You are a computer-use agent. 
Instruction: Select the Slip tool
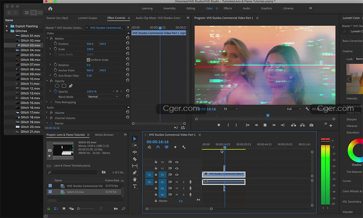click(135, 166)
